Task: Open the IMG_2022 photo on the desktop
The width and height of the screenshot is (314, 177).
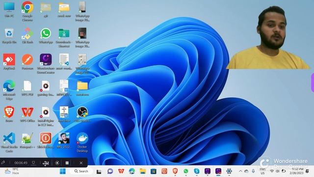Action: coord(64,140)
